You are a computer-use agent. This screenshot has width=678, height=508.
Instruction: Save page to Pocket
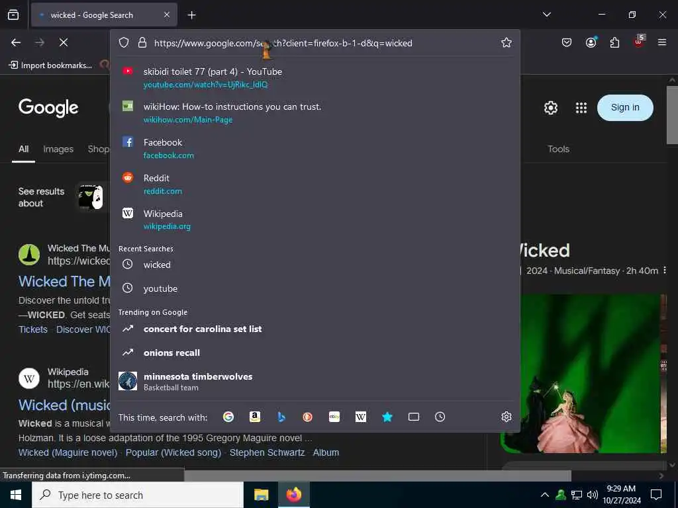pos(567,42)
